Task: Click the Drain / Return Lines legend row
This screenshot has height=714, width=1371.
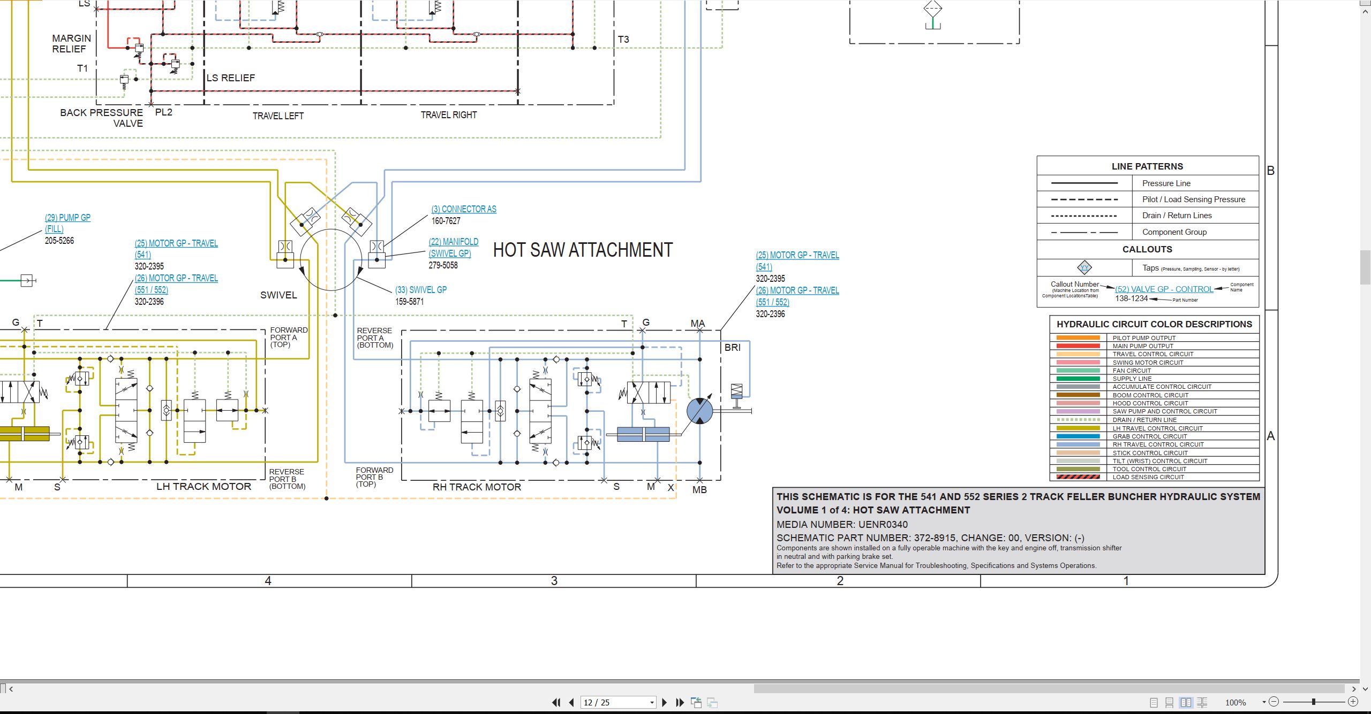Action: pos(1148,216)
